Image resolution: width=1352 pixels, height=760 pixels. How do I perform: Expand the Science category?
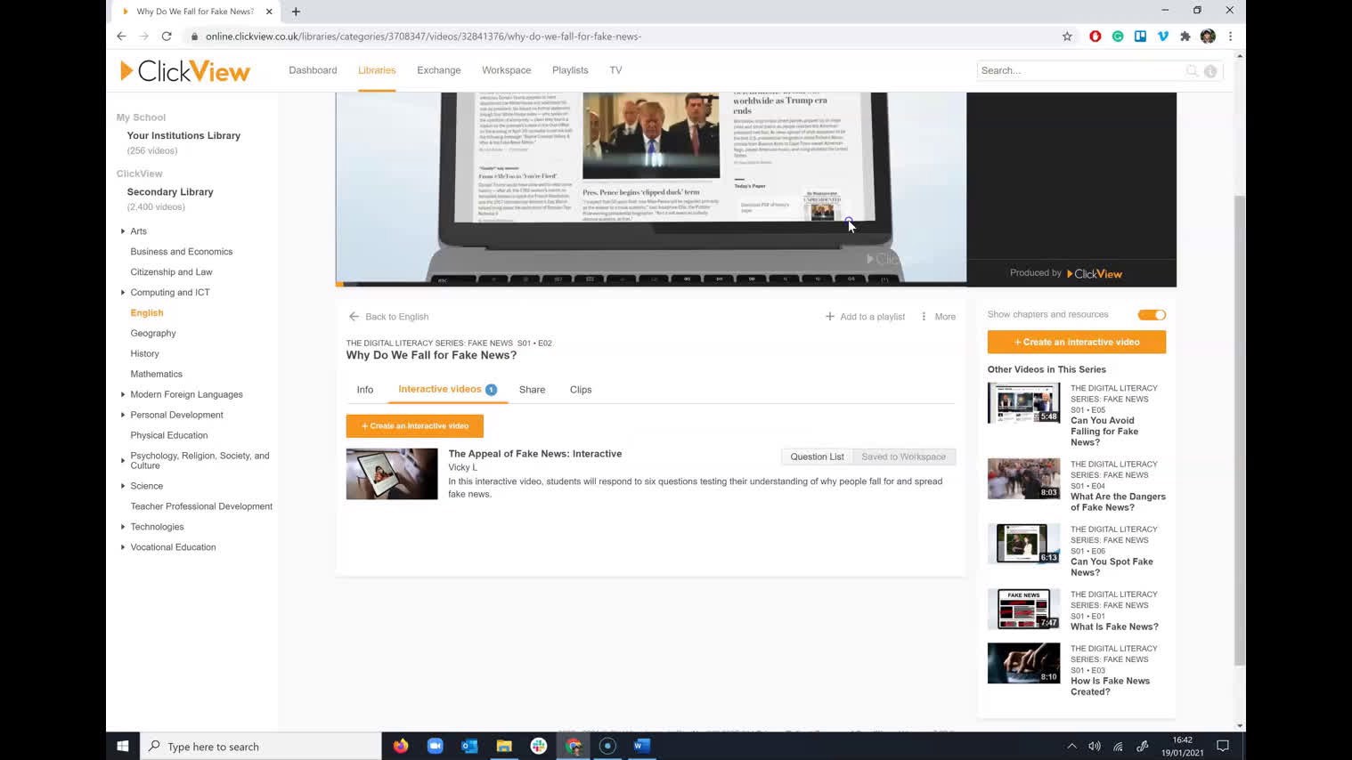coord(123,486)
